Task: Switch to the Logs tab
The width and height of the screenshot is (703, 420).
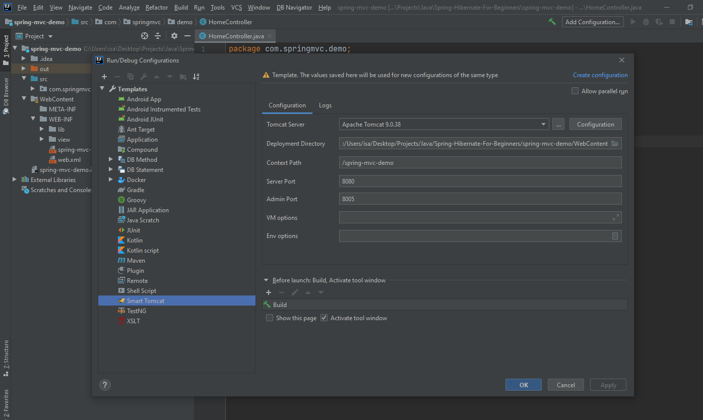Action: [x=325, y=105]
